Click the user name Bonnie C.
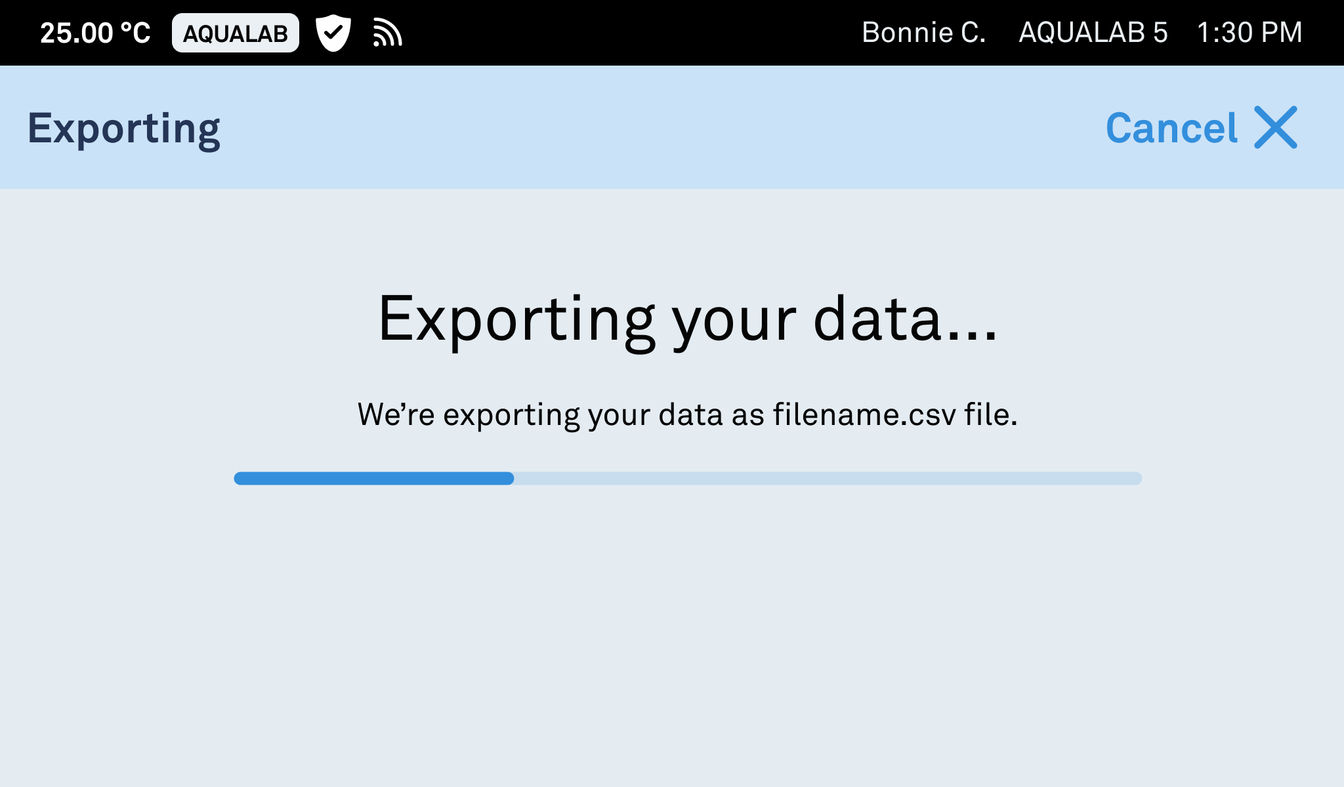The image size is (1344, 787). (923, 32)
